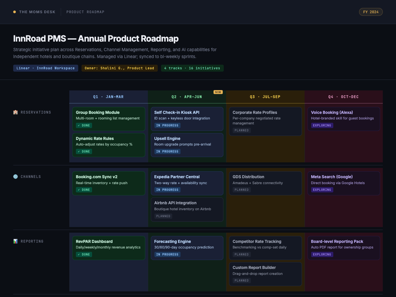Screen dimensions: 396x297
Task: Select the Q1 Jan-Mar column header
Action: 109,97
